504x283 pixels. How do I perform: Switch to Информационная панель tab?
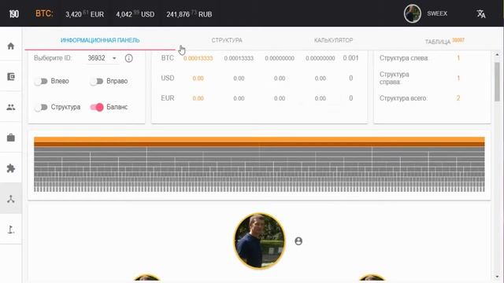click(100, 40)
